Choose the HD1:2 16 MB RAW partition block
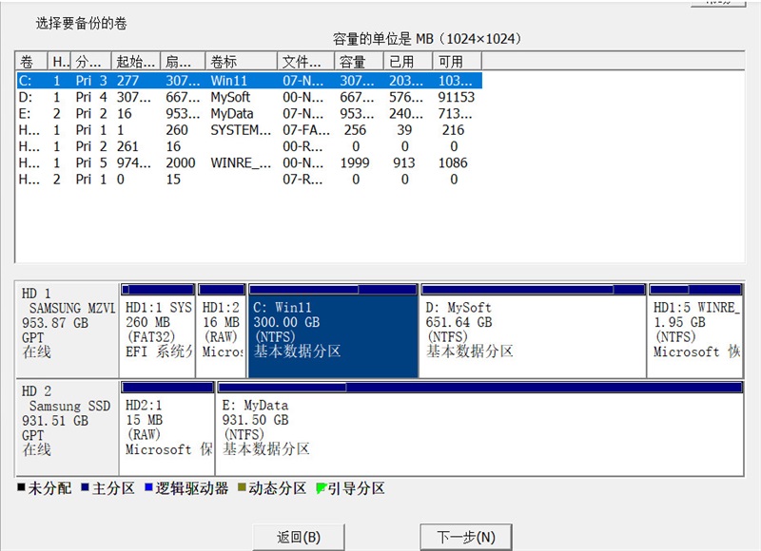761x551 pixels. [x=222, y=331]
